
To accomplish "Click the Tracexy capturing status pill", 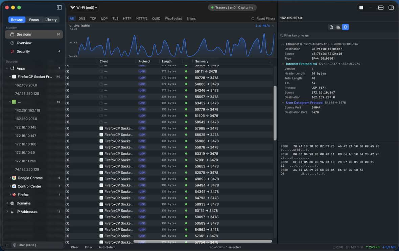I will pyautogui.click(x=232, y=7).
